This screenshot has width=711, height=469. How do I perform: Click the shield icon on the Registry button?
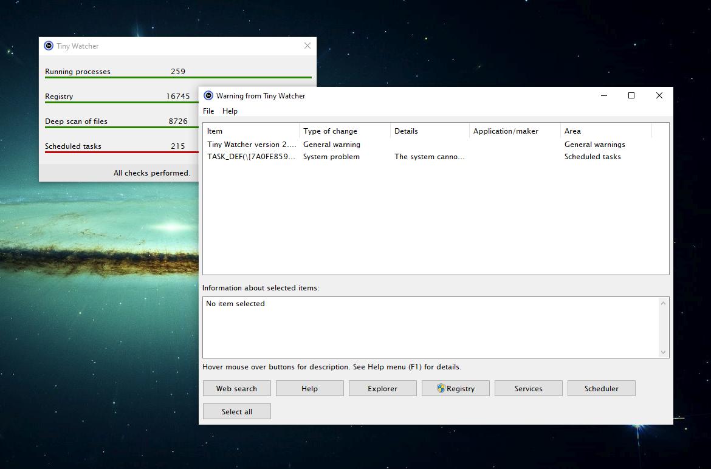pos(441,388)
